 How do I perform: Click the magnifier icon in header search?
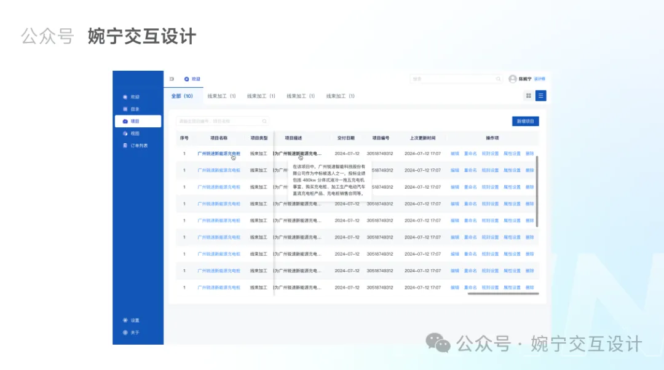pos(499,79)
